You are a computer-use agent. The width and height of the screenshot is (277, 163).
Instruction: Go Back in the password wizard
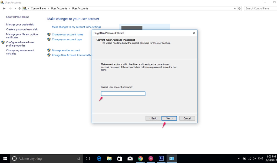pyautogui.click(x=153, y=118)
